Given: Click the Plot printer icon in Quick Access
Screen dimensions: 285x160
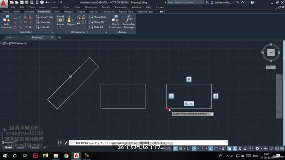Looking at the screenshot, I should [x=42, y=3].
